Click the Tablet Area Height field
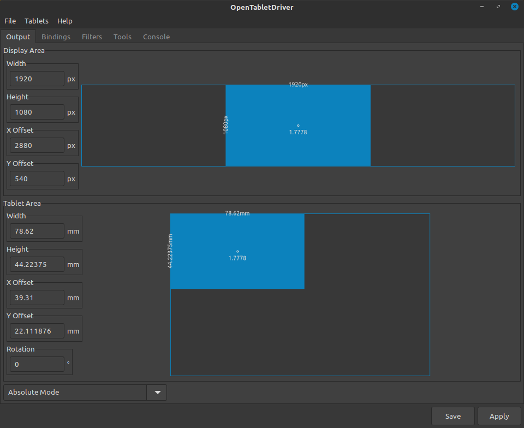 click(x=37, y=264)
